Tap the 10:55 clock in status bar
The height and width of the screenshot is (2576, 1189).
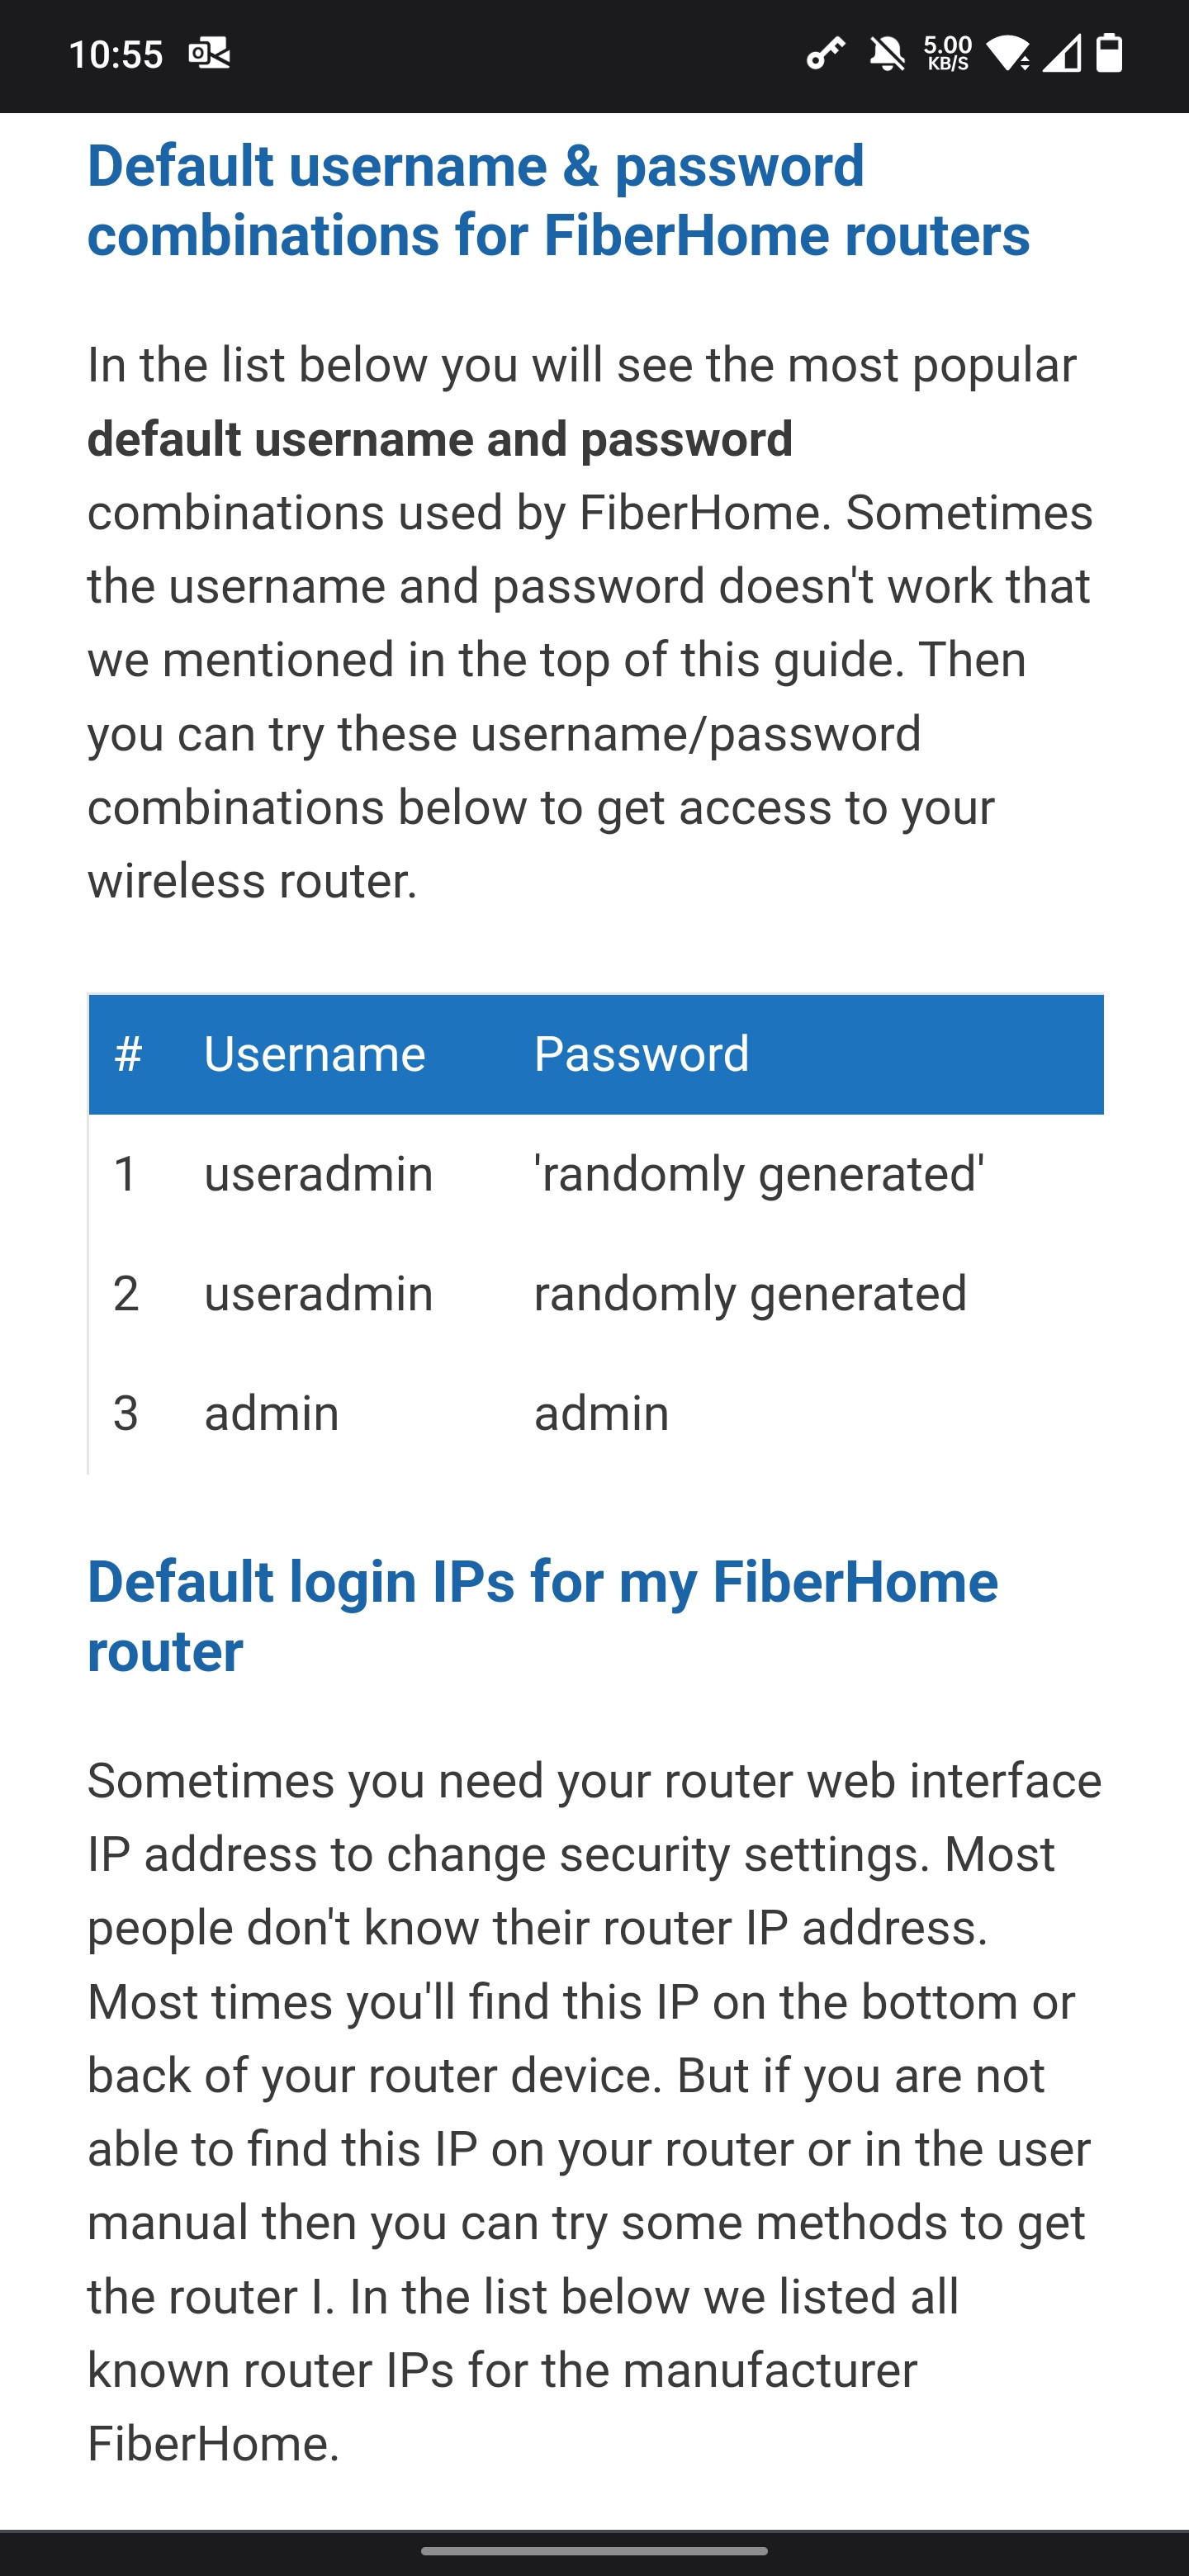pyautogui.click(x=116, y=54)
